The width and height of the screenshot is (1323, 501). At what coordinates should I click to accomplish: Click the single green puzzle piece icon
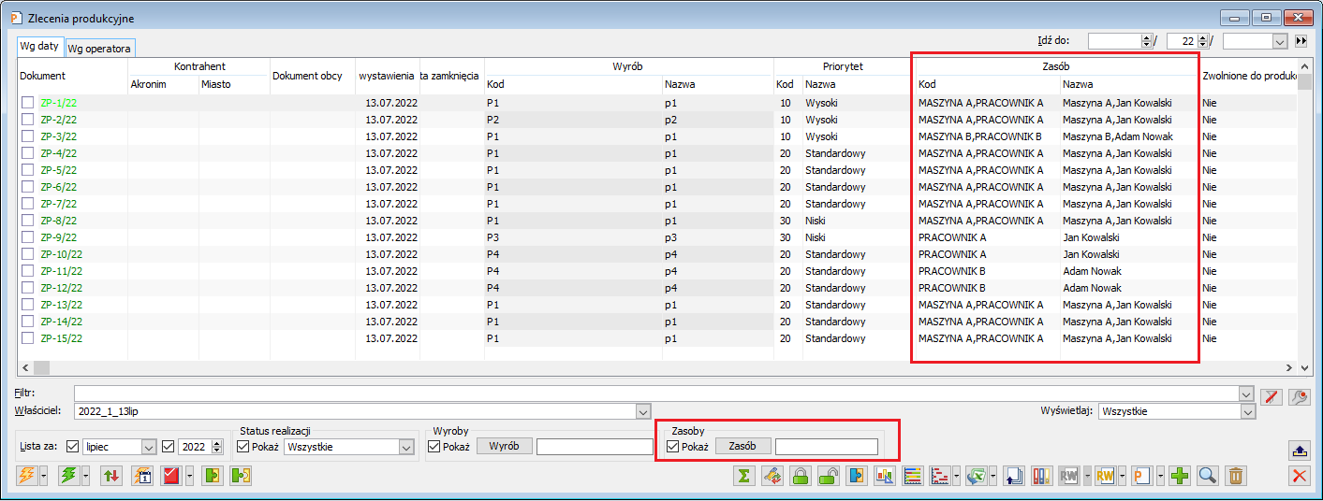[x=213, y=476]
